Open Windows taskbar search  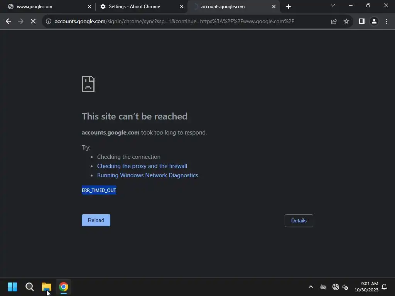coord(29,287)
